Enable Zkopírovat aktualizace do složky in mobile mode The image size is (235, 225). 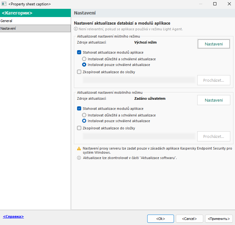pyautogui.click(x=79, y=128)
